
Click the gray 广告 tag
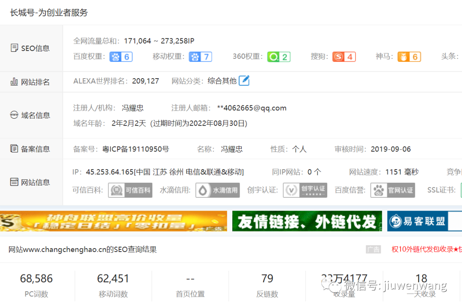(373, 249)
